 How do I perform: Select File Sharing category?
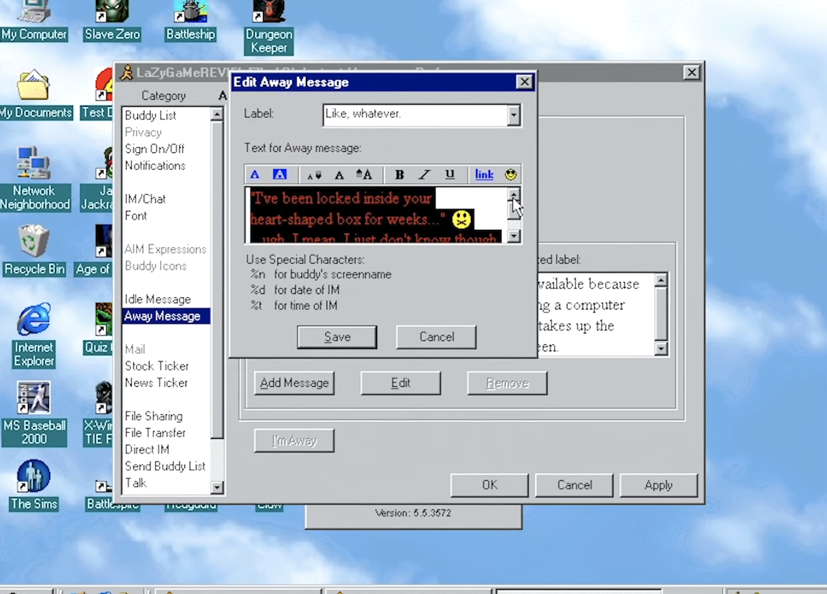tap(153, 416)
